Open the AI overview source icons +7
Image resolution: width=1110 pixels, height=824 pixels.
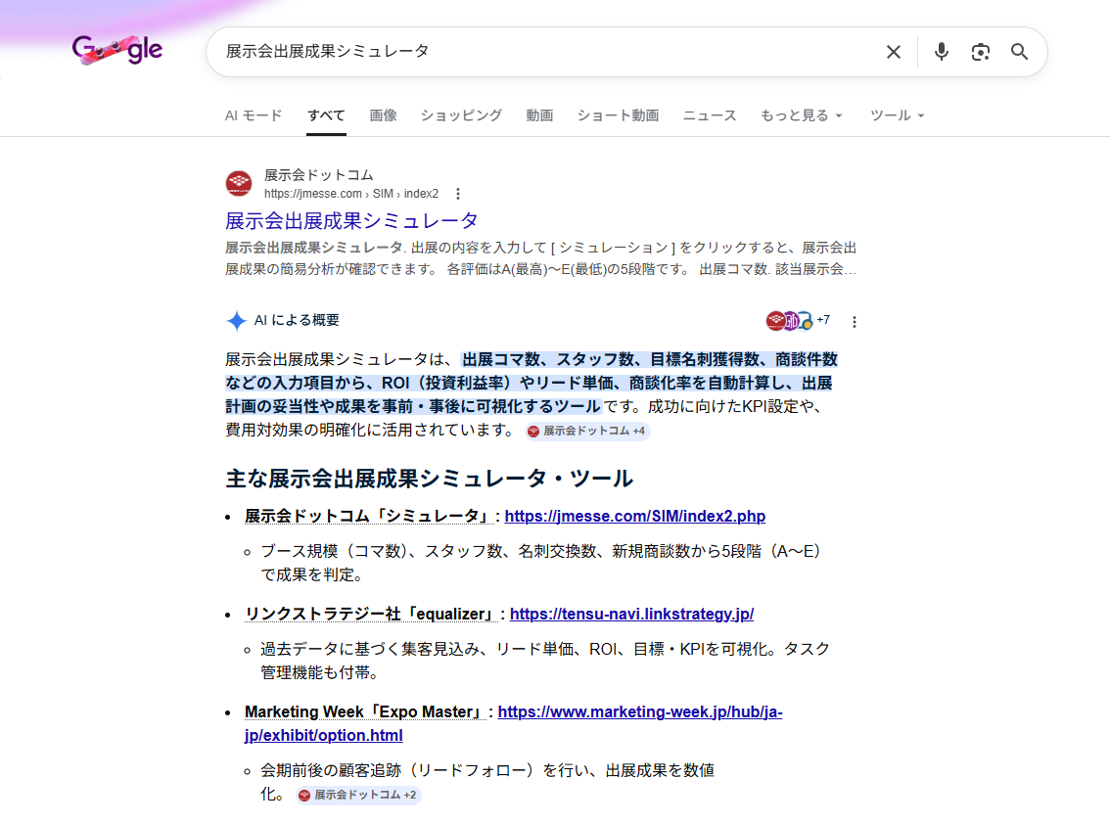tap(798, 321)
